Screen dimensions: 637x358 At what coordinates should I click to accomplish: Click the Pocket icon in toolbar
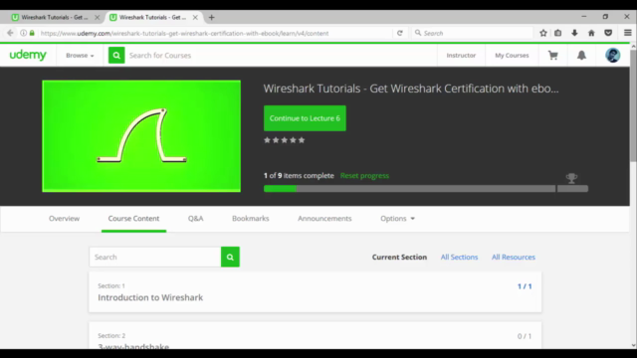tap(608, 33)
